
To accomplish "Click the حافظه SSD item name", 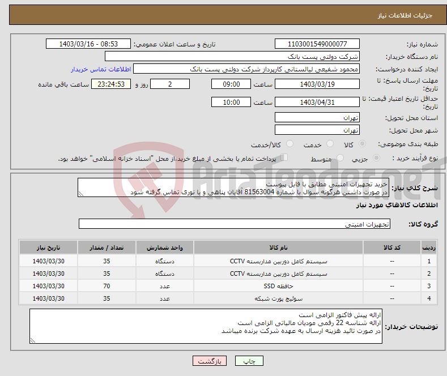I will coord(278,286).
